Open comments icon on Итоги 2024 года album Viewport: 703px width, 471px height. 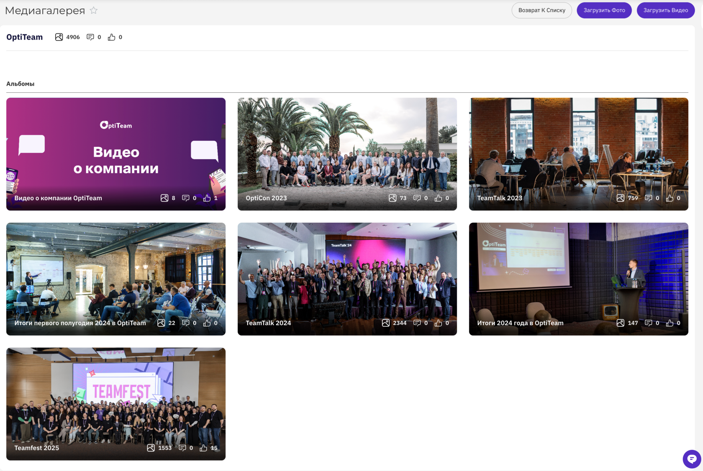[x=649, y=323]
